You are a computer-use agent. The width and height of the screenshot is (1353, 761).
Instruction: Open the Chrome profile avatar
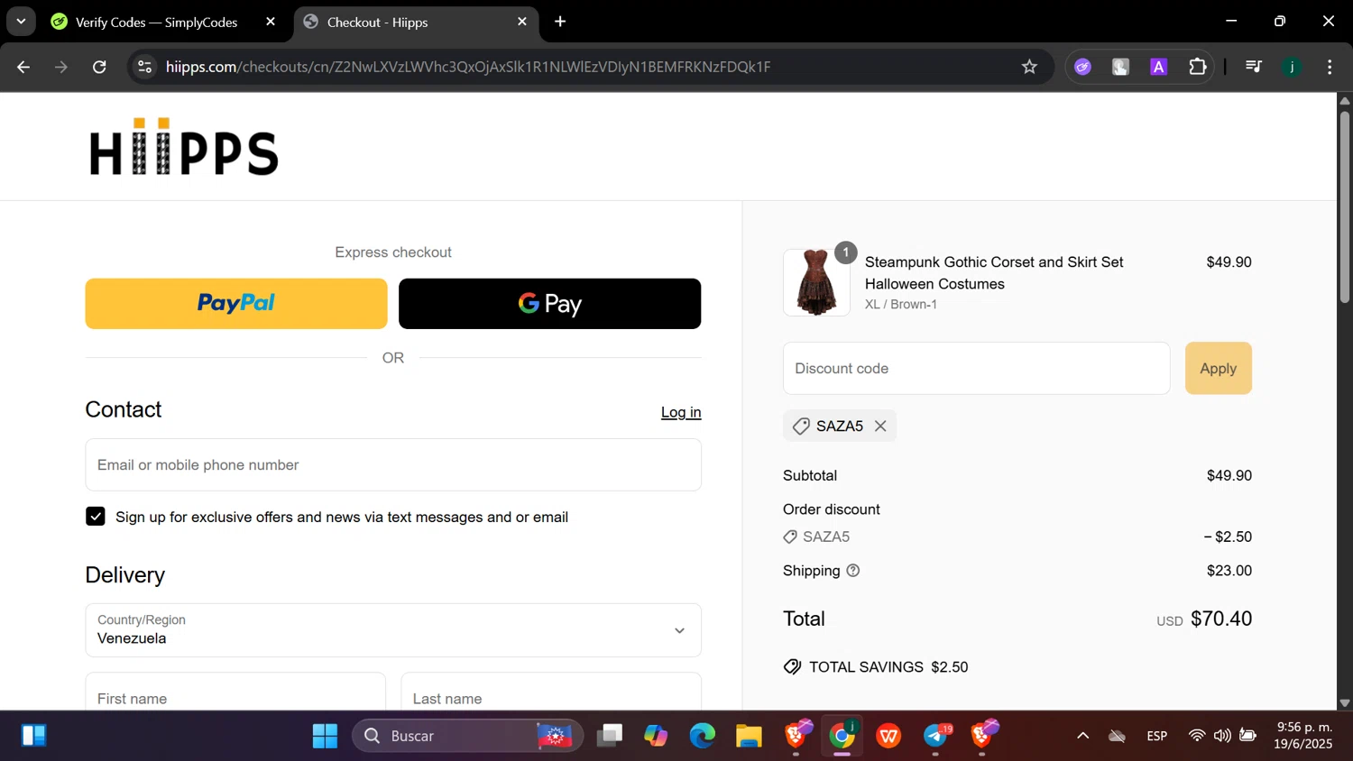1292,67
